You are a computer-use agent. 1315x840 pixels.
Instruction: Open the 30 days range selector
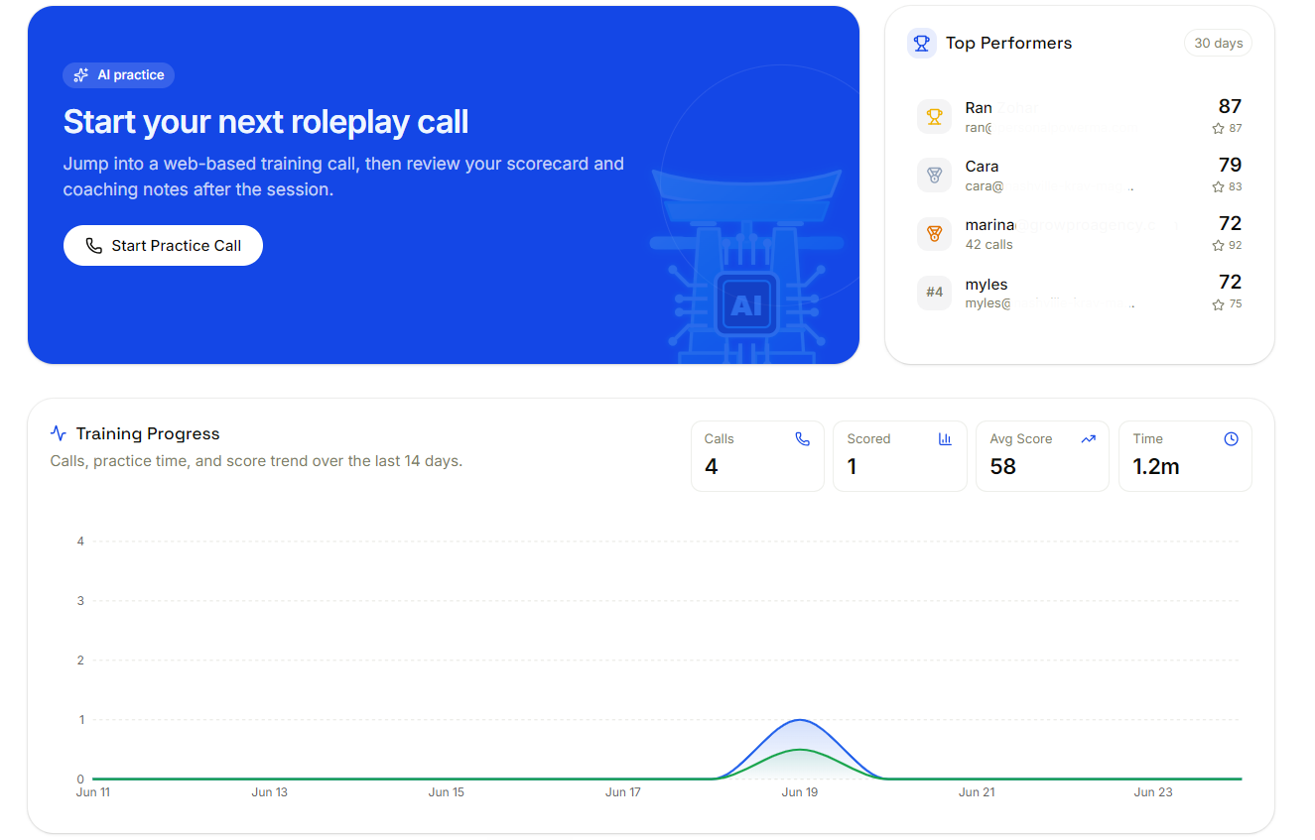point(1218,44)
